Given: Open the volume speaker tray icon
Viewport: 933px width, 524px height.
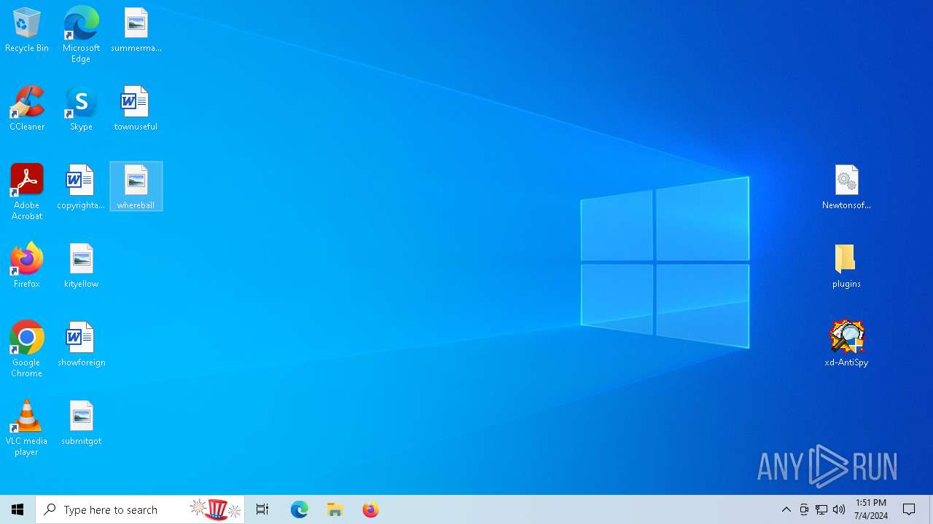Looking at the screenshot, I should (x=839, y=509).
